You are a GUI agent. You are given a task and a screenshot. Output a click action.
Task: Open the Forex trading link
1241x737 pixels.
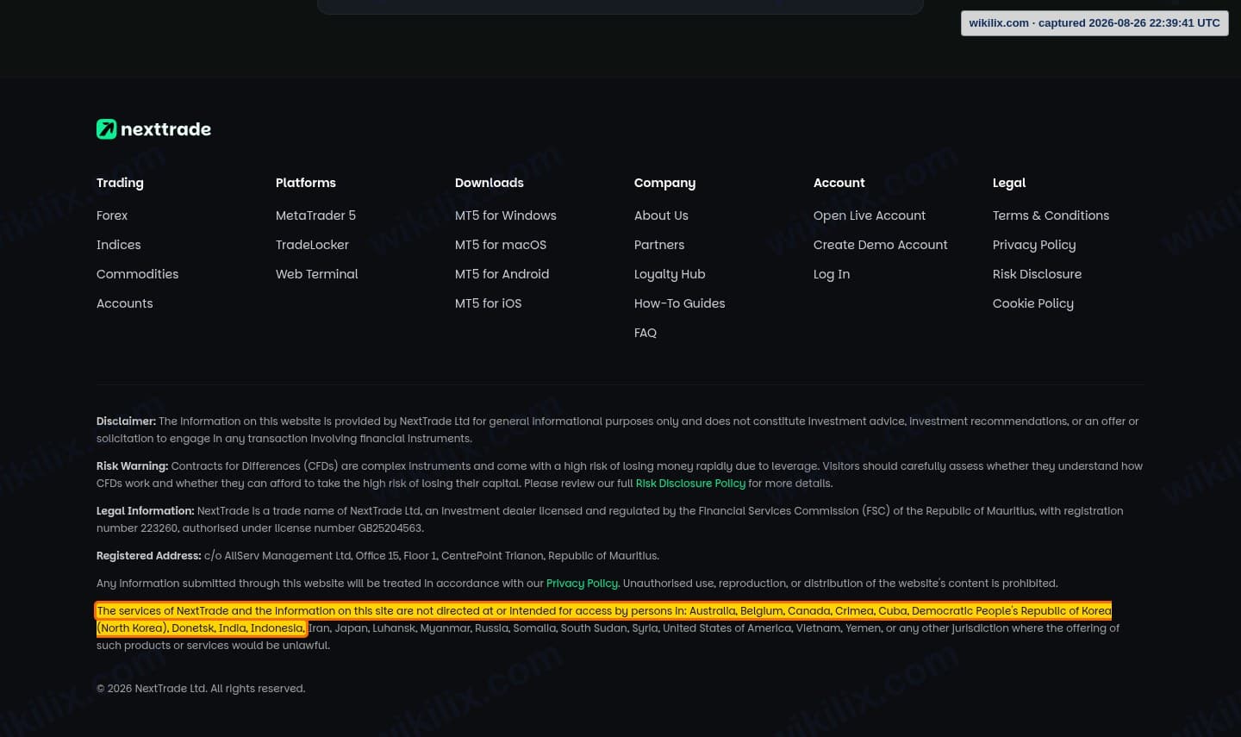pos(112,215)
